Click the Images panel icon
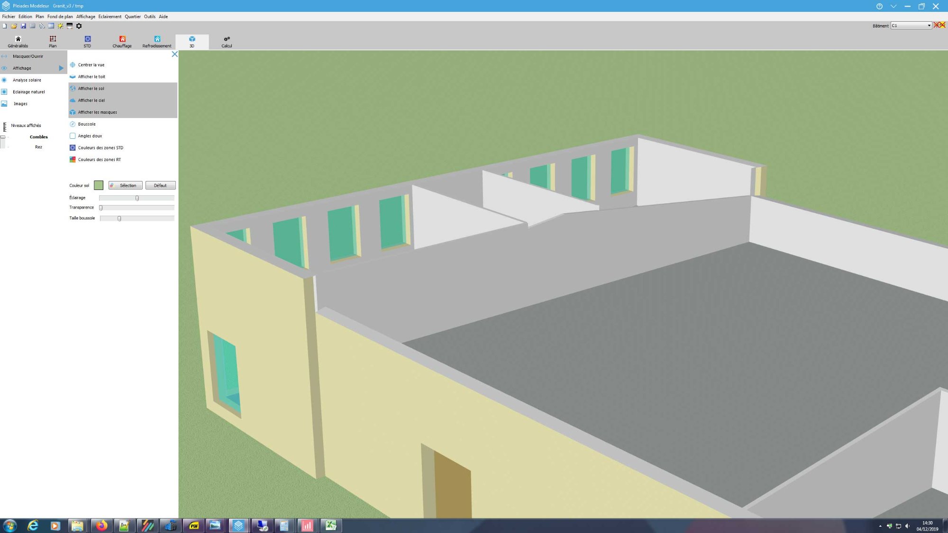948x533 pixels. pos(4,104)
